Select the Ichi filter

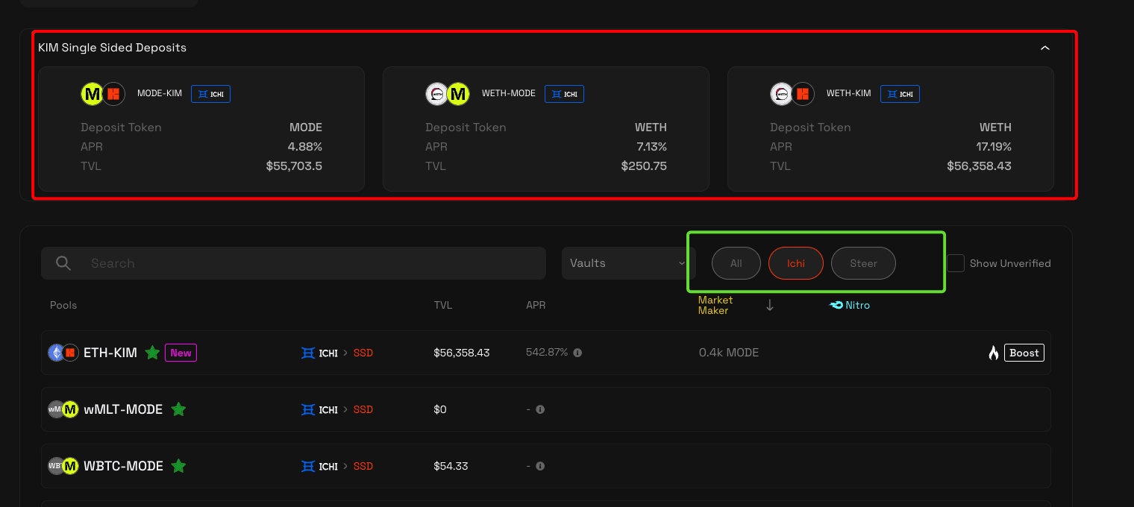point(796,263)
